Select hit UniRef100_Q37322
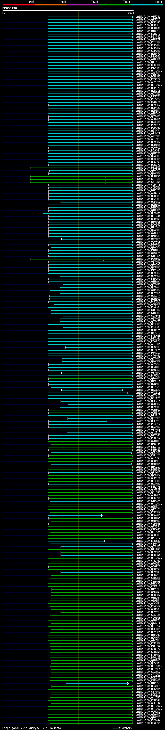 click(x=148, y=387)
